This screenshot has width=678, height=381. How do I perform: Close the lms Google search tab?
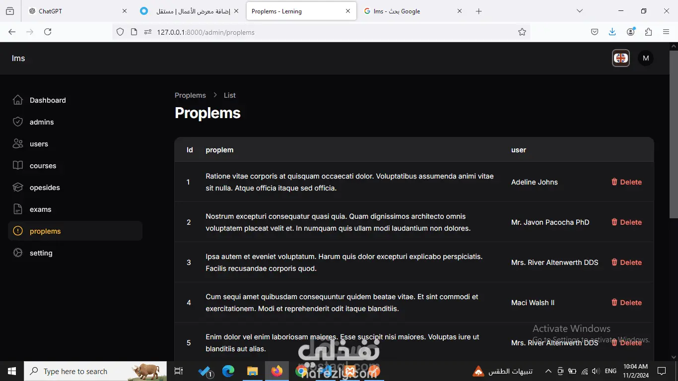click(x=460, y=11)
